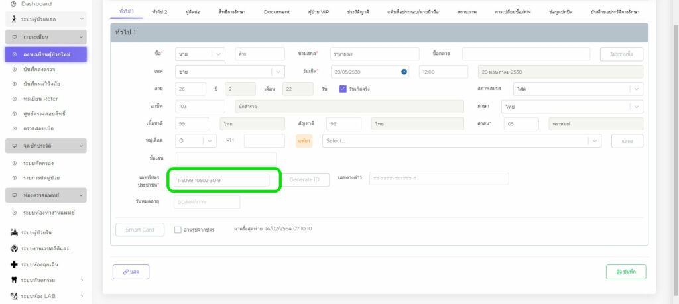Open the name title (นาย) dropdown
Viewport: 679px width, 304px height.
pos(200,54)
